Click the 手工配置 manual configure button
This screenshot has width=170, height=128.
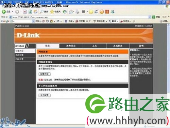[x=45, y=95]
